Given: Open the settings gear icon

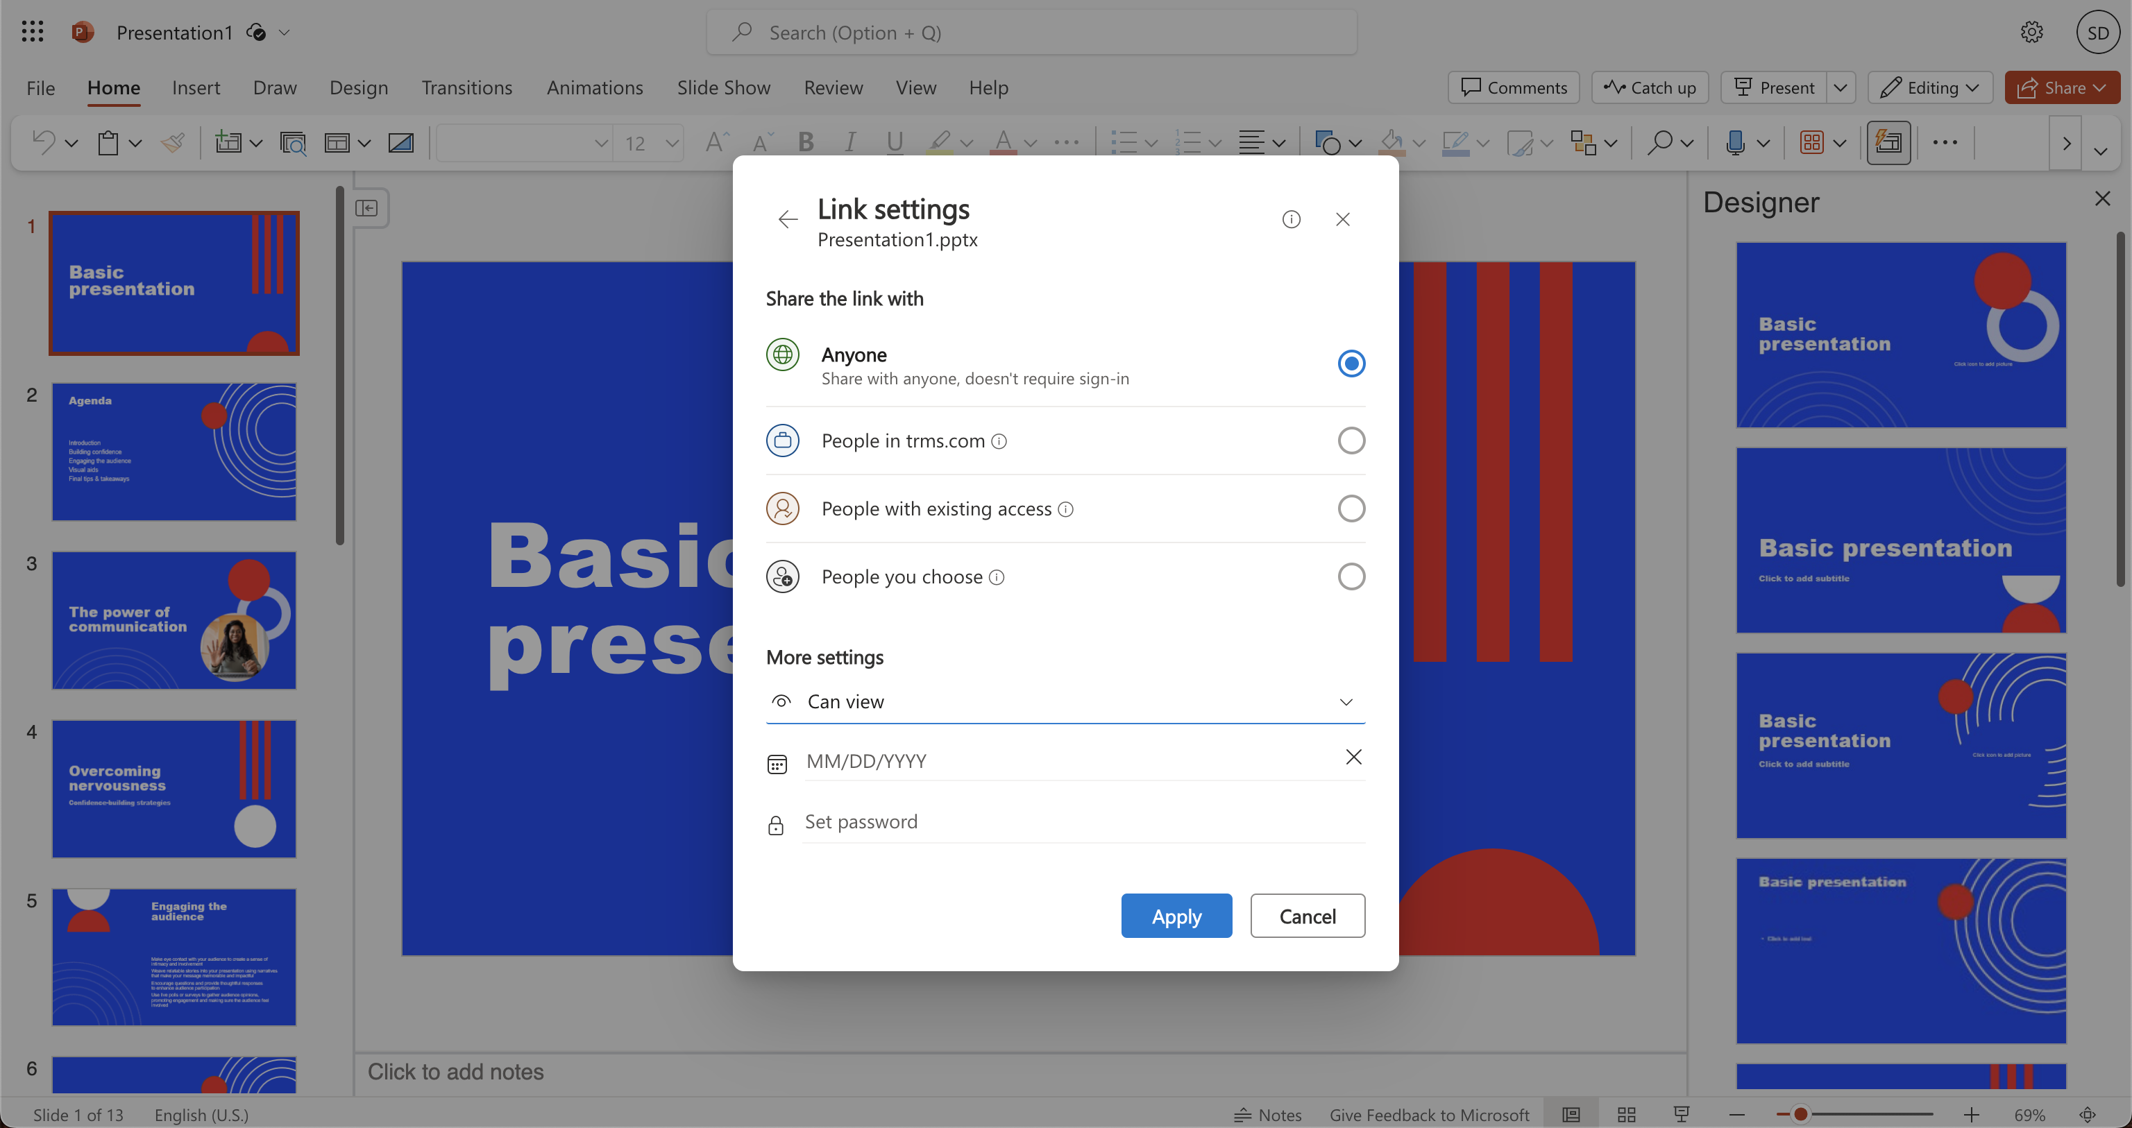Looking at the screenshot, I should (x=2031, y=33).
